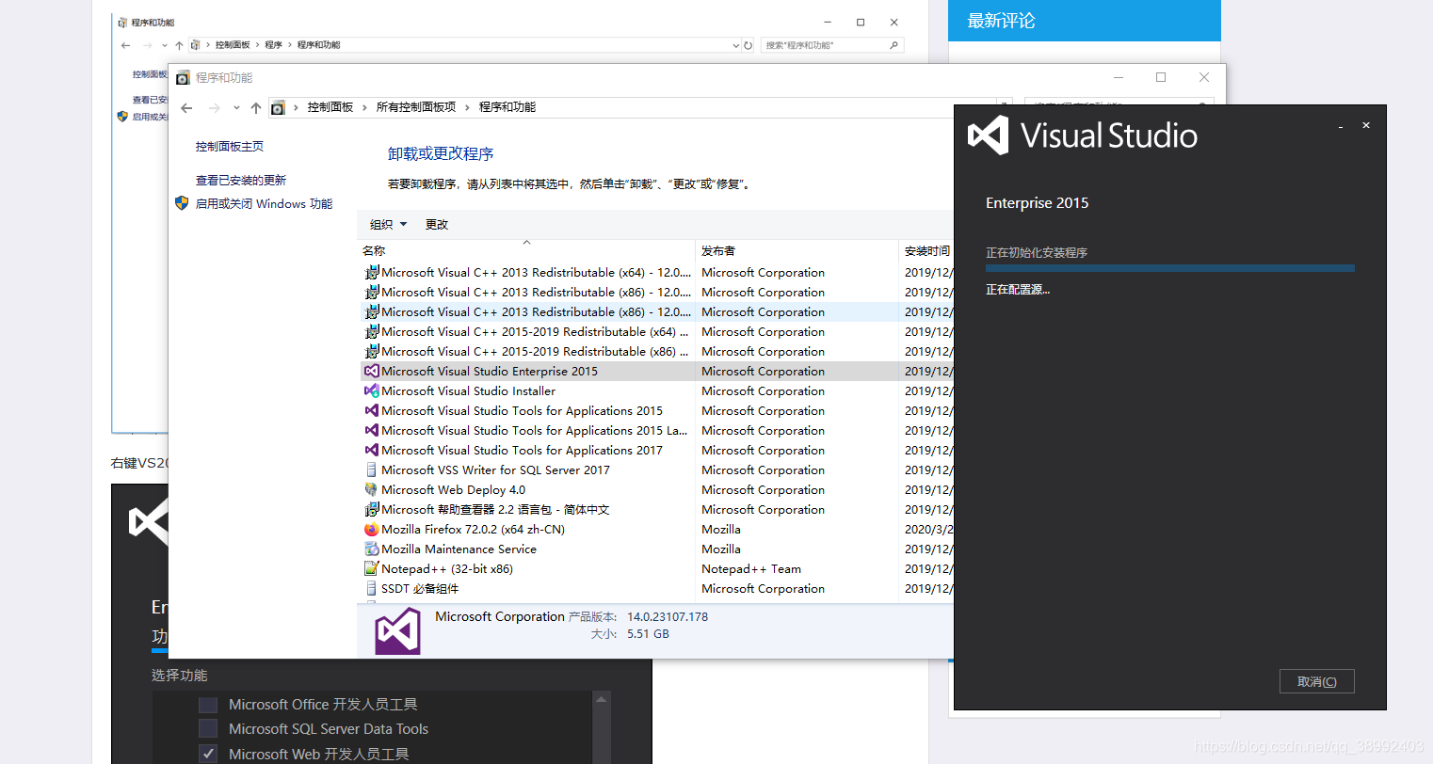The width and height of the screenshot is (1433, 764).
Task: Sort the list by 安装时间 column
Action: (927, 250)
